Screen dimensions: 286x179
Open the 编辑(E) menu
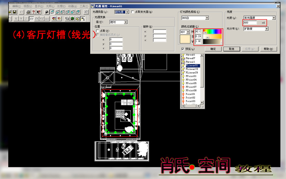[17, 6]
